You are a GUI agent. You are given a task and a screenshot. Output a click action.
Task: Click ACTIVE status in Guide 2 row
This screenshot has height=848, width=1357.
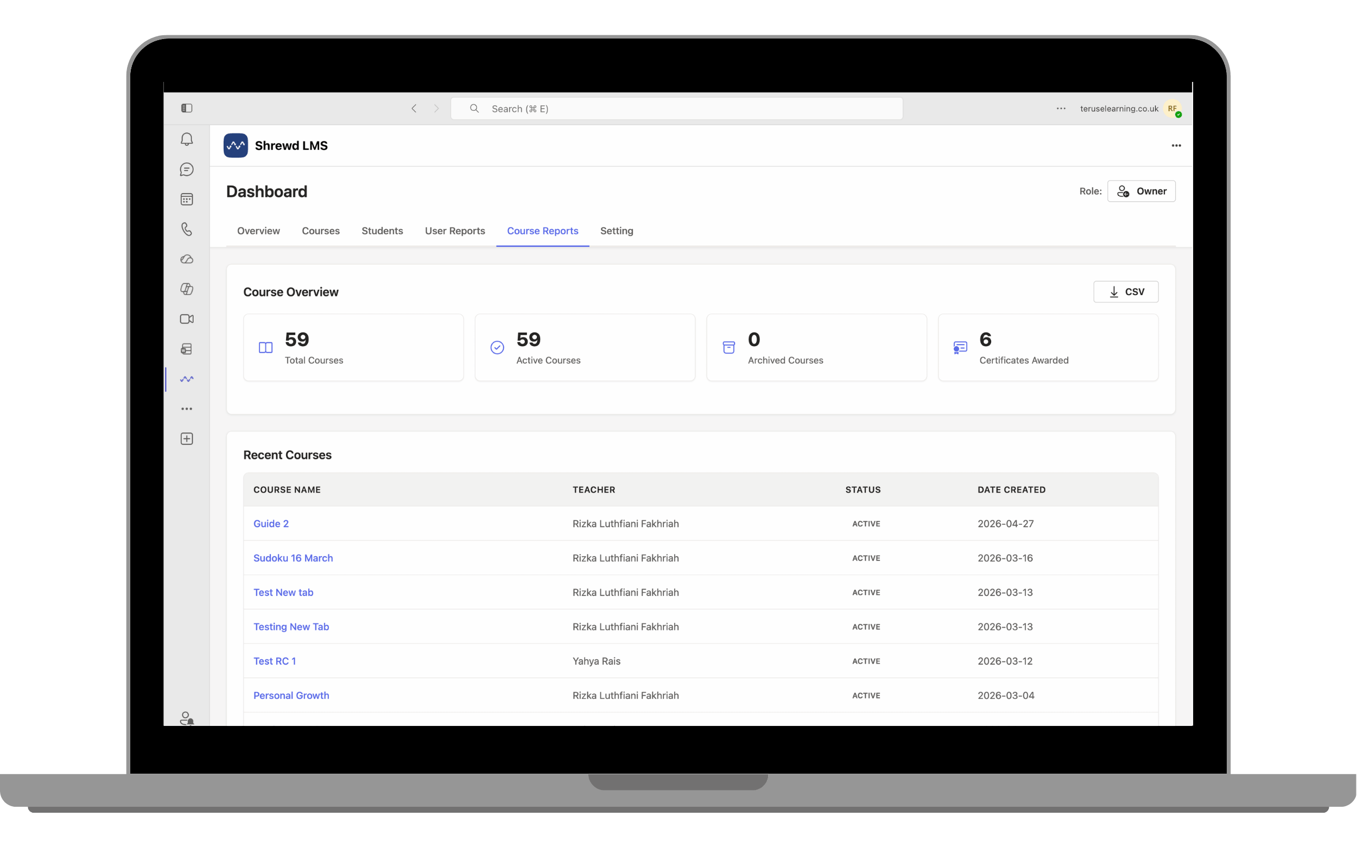[866, 524]
